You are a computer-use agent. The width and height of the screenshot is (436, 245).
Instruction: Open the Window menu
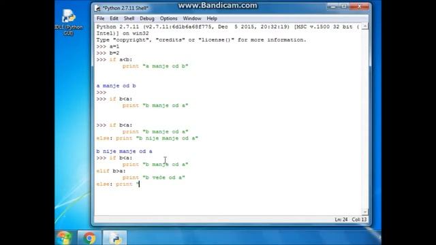pos(192,18)
